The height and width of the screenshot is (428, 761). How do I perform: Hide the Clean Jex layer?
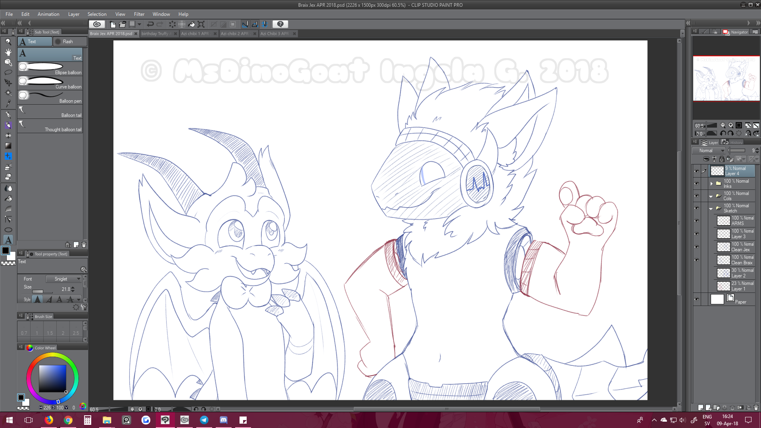pyautogui.click(x=696, y=247)
